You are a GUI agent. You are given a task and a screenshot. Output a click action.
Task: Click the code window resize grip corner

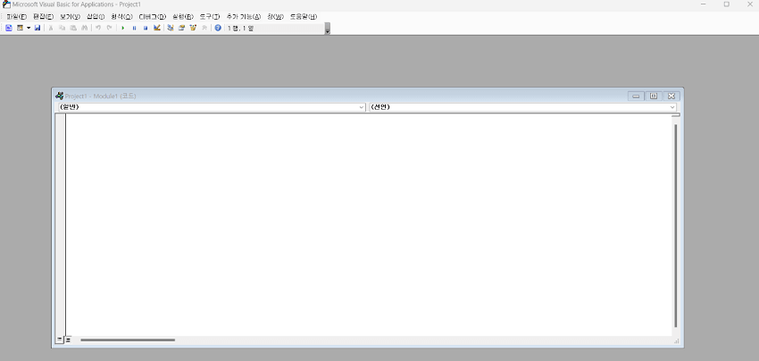tap(676, 341)
